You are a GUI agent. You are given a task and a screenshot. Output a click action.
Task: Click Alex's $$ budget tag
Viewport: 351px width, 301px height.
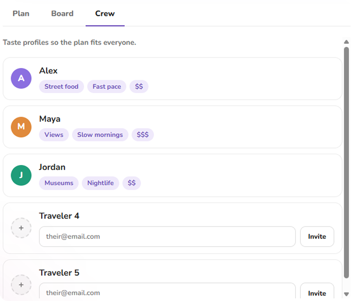pyautogui.click(x=139, y=86)
